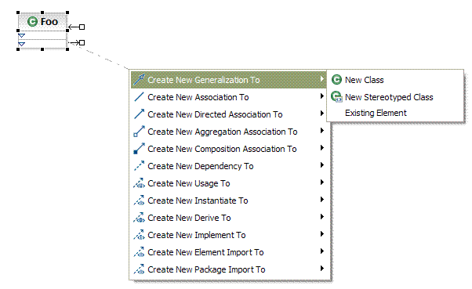Viewport: 472px width, 289px height.
Task: Click the Directed Association arrow icon
Action: (139, 114)
